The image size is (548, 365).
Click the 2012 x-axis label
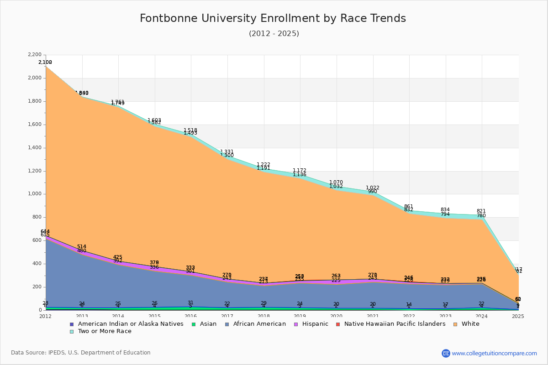(x=46, y=316)
